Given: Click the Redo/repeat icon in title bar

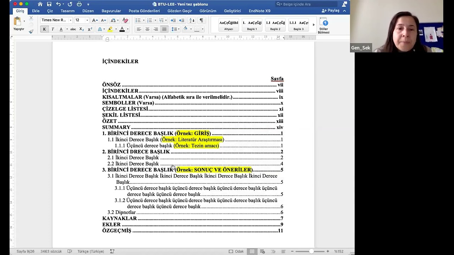Looking at the screenshot, I should point(70,4).
